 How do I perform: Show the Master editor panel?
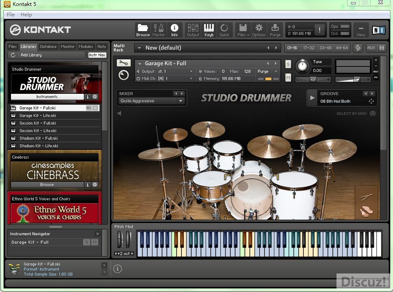pos(159,30)
